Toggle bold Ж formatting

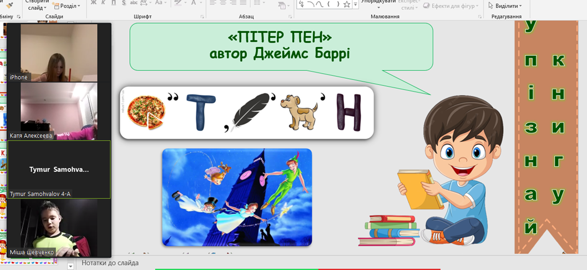coord(94,3)
